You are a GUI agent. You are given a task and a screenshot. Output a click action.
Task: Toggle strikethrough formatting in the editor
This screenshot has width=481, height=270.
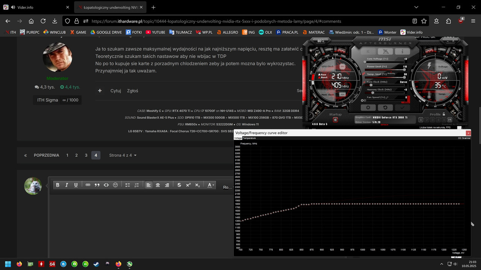[179, 185]
